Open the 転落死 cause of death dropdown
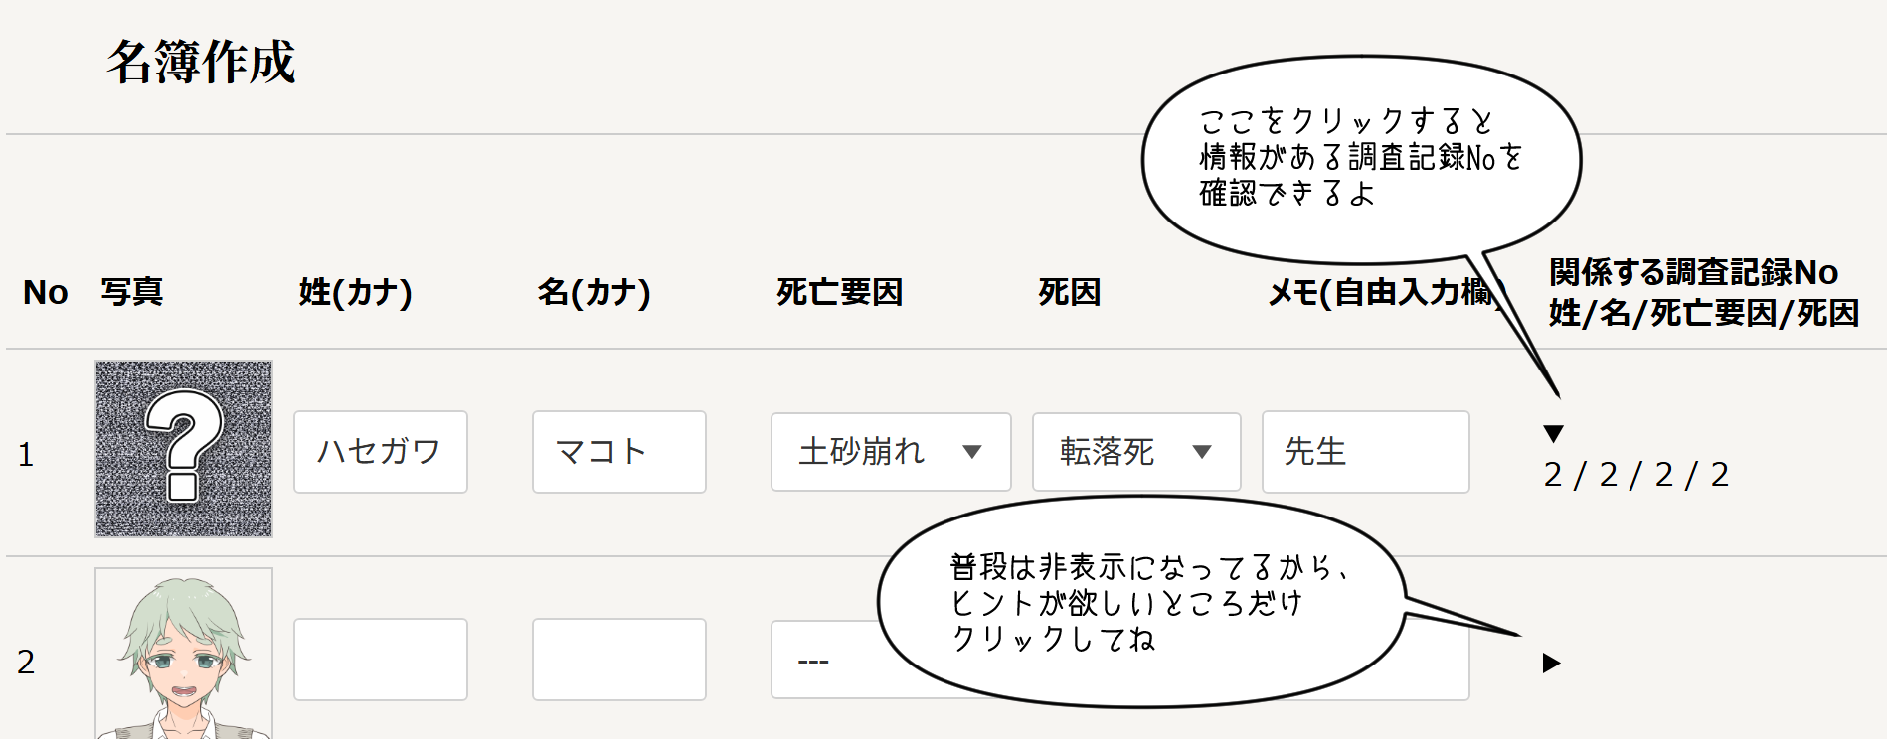 (x=1136, y=452)
